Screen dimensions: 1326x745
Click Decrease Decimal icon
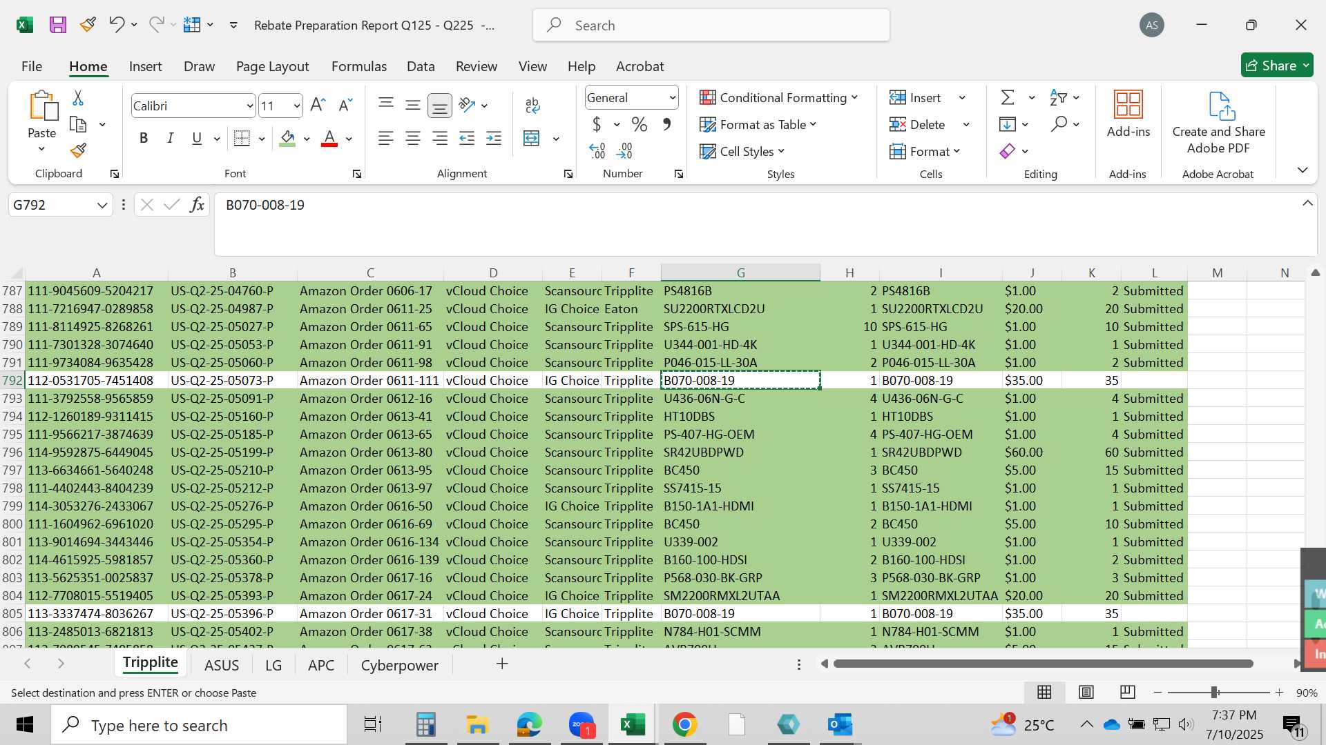coord(624,150)
